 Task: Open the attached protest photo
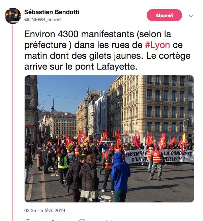click(x=109, y=139)
